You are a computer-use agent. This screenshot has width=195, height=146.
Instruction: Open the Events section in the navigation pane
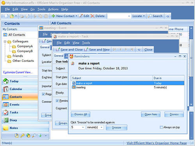pyautogui.click(x=20, y=105)
